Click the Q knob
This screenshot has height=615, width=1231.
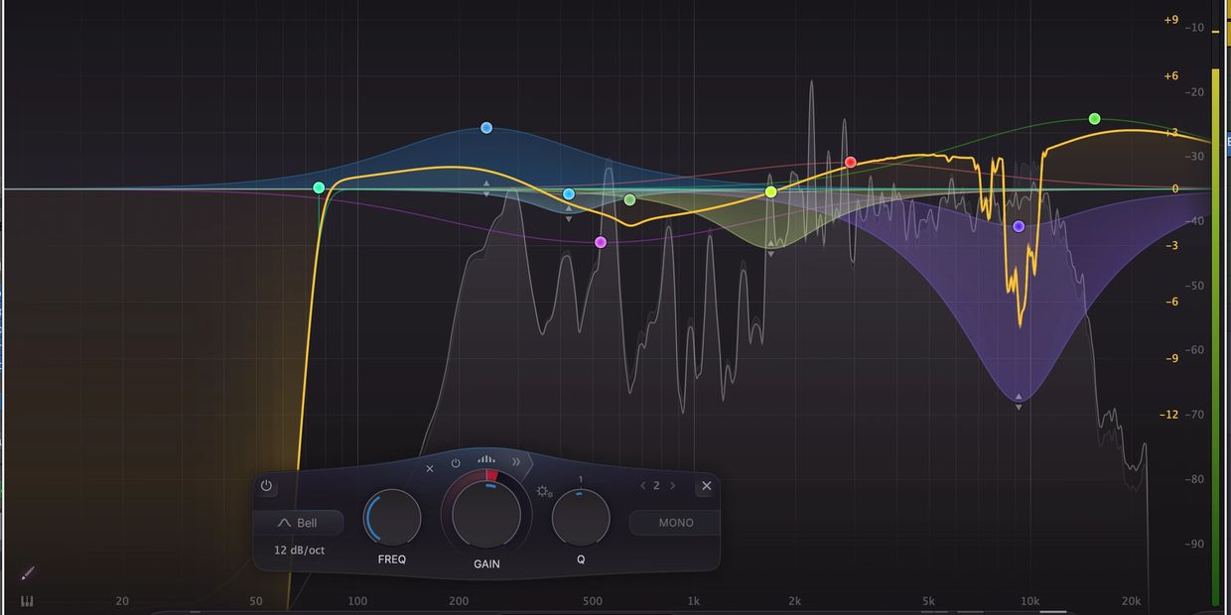point(581,518)
